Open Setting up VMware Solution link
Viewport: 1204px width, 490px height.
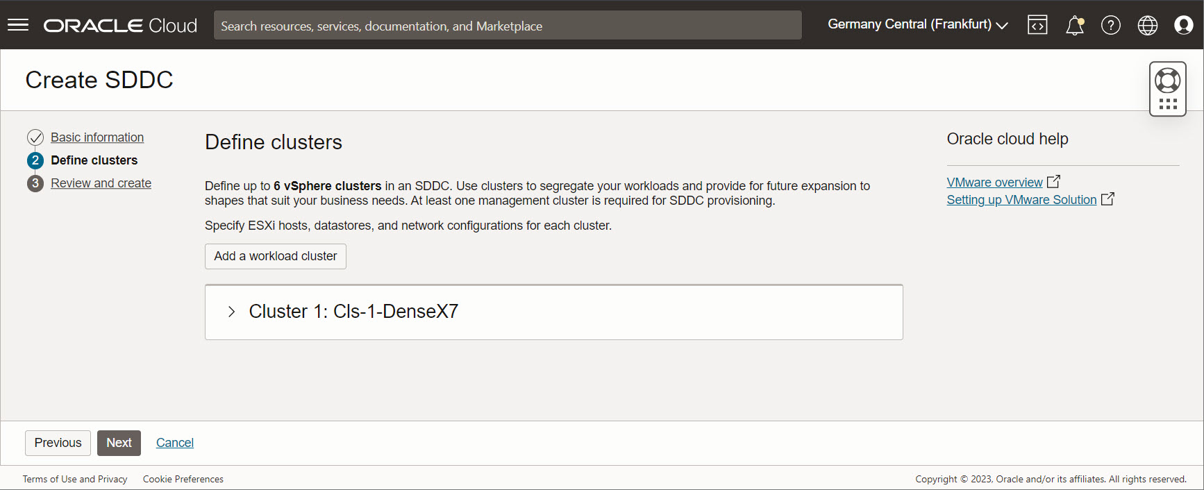point(1021,200)
